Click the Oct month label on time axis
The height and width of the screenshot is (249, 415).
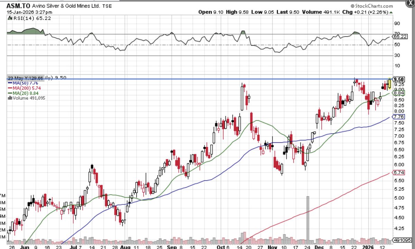click(x=221, y=247)
